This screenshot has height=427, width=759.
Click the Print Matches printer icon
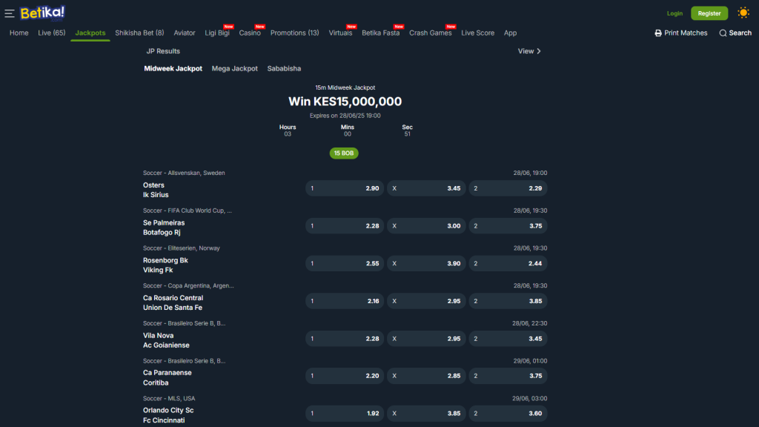[x=658, y=33]
